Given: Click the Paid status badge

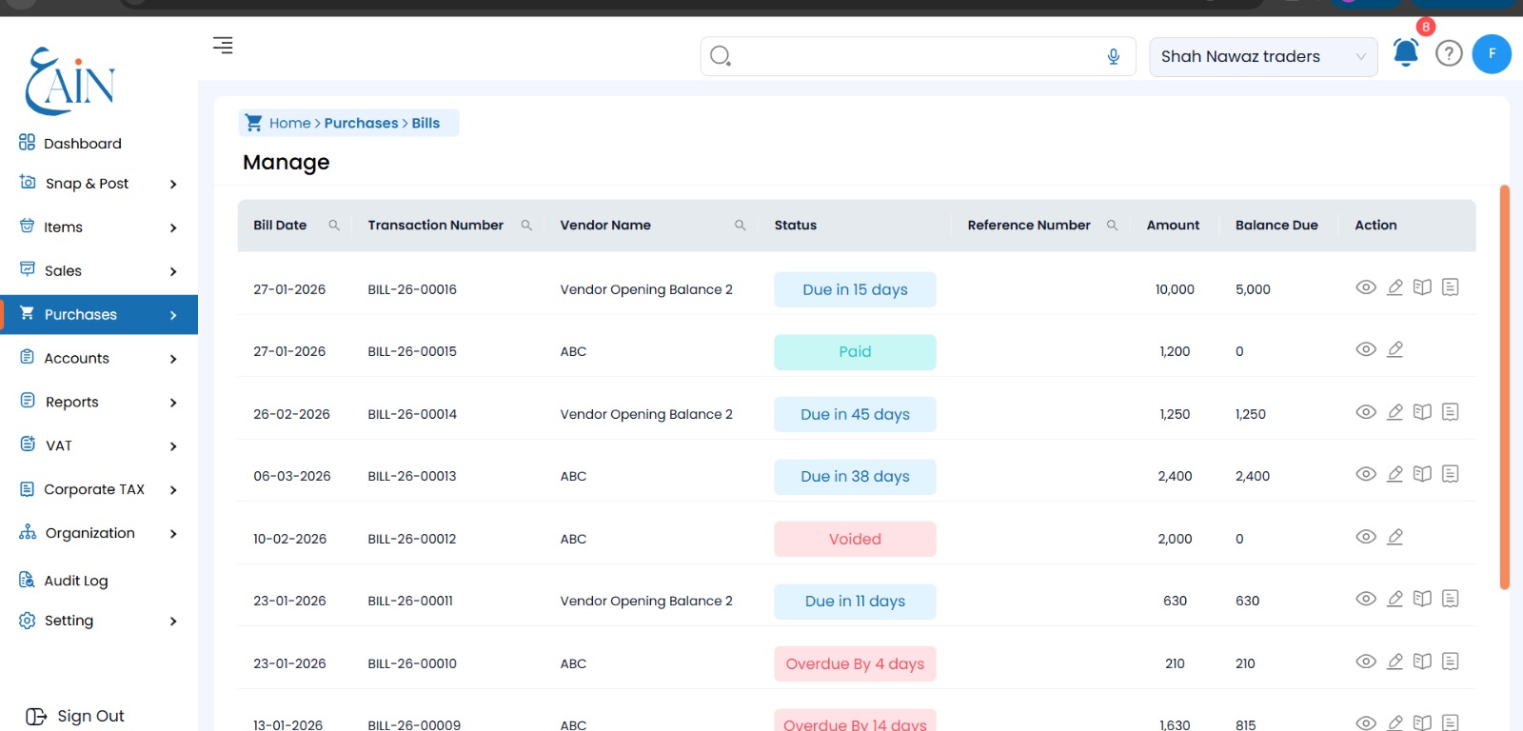Looking at the screenshot, I should click(855, 352).
